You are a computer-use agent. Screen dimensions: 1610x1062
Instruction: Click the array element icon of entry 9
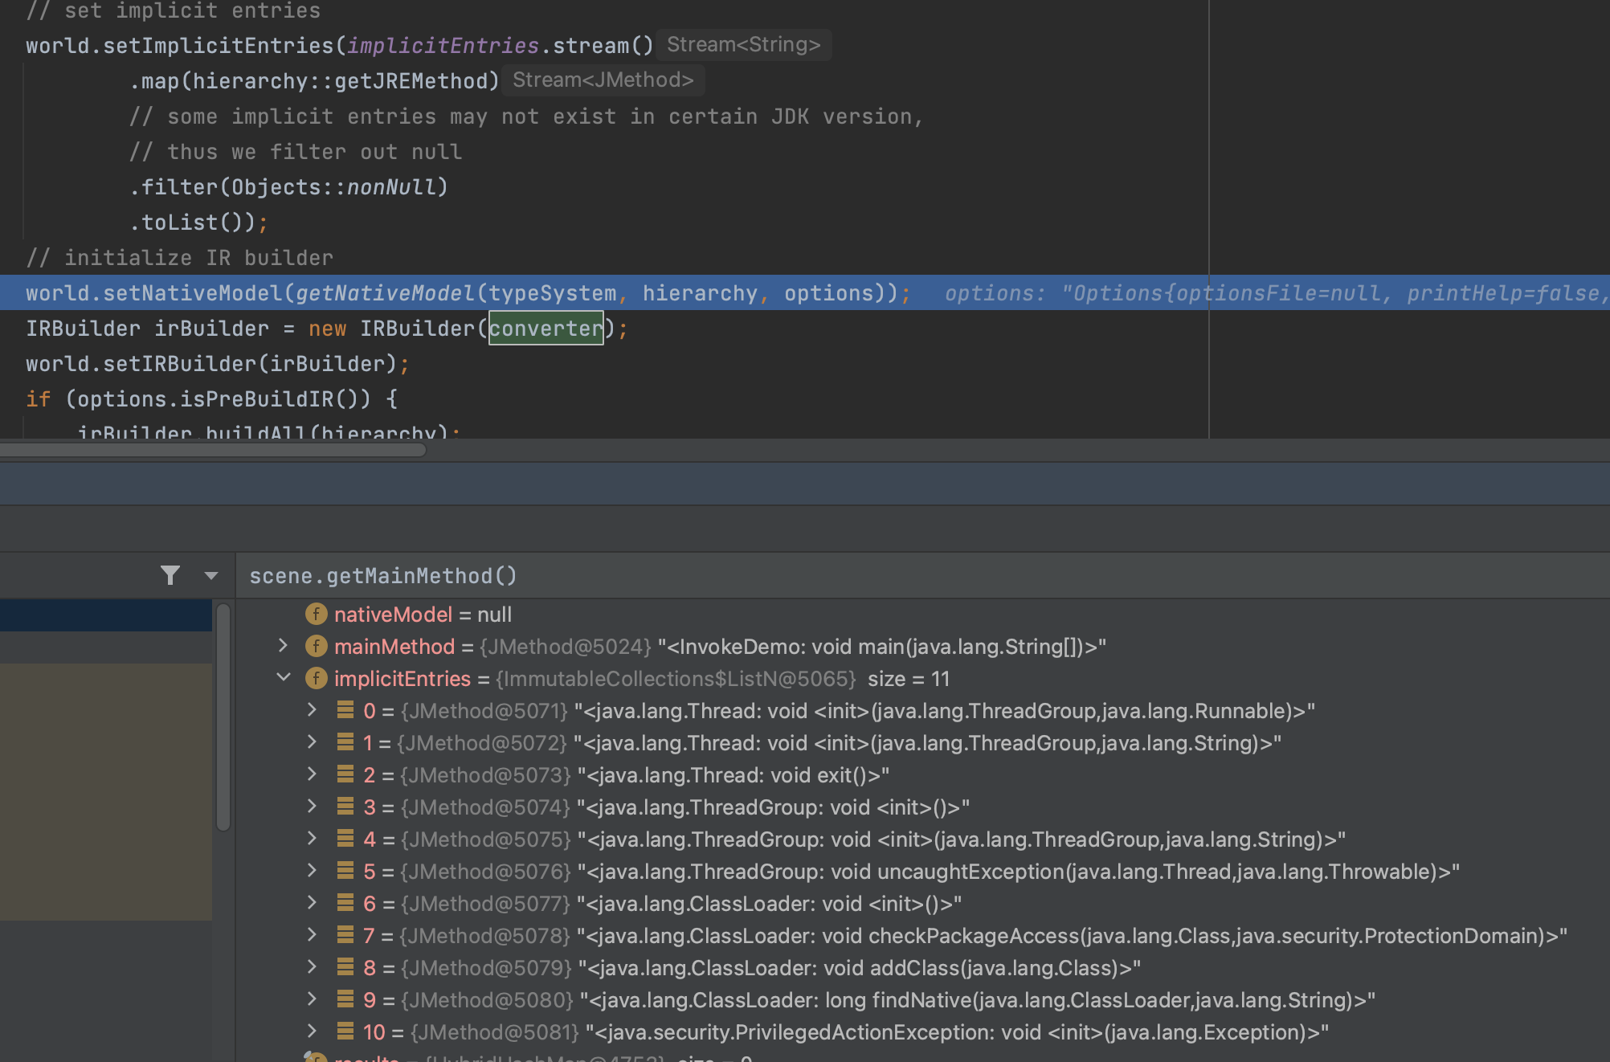coord(345,999)
